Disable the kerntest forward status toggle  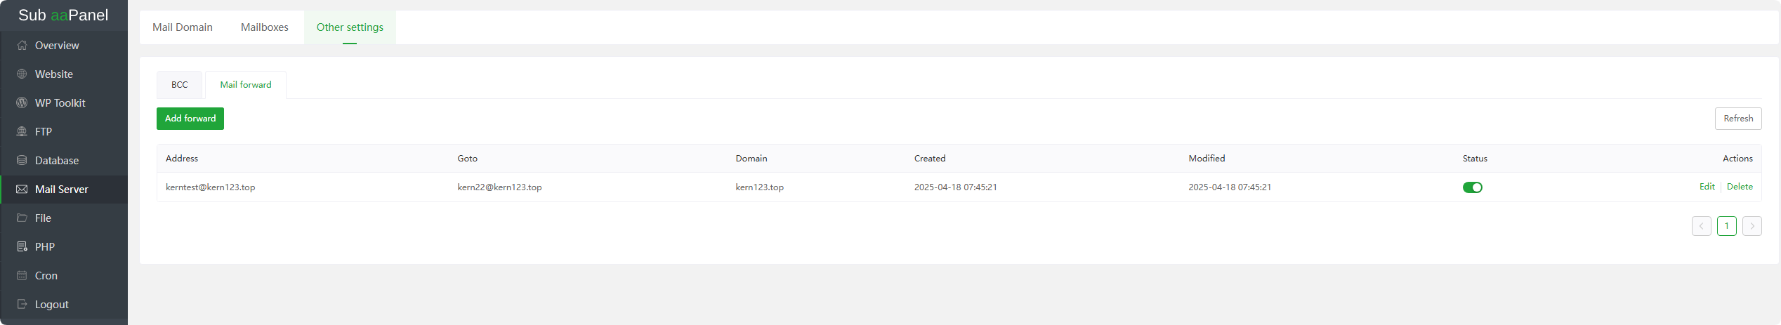pos(1472,187)
